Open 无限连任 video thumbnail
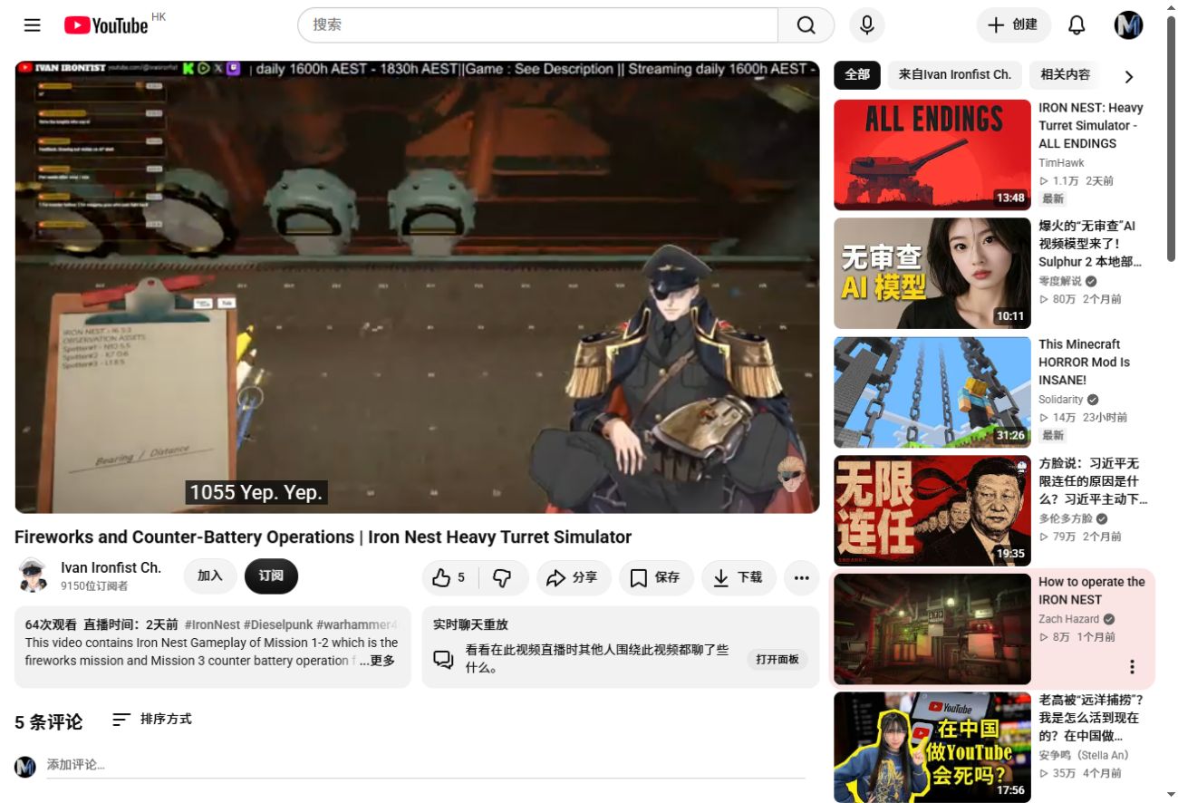The width and height of the screenshot is (1178, 803). (932, 511)
